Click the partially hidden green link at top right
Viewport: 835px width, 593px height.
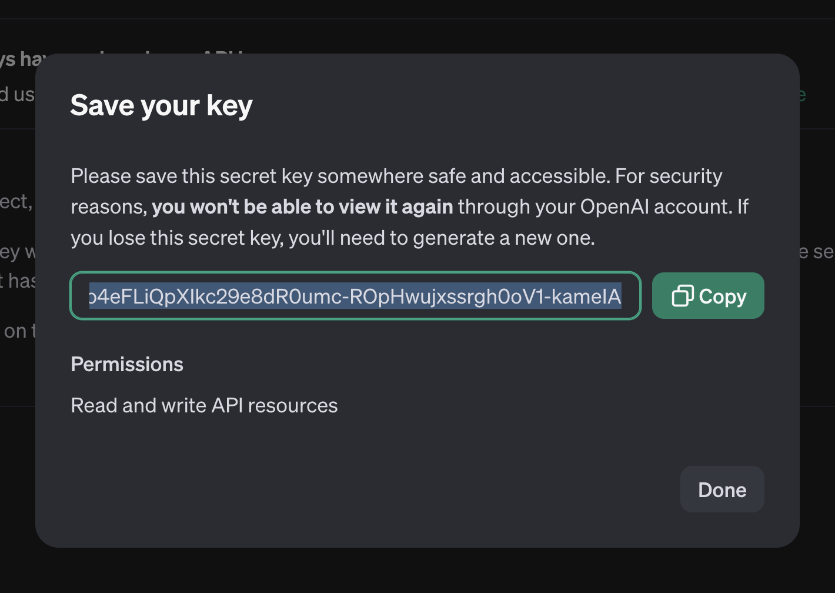point(803,94)
